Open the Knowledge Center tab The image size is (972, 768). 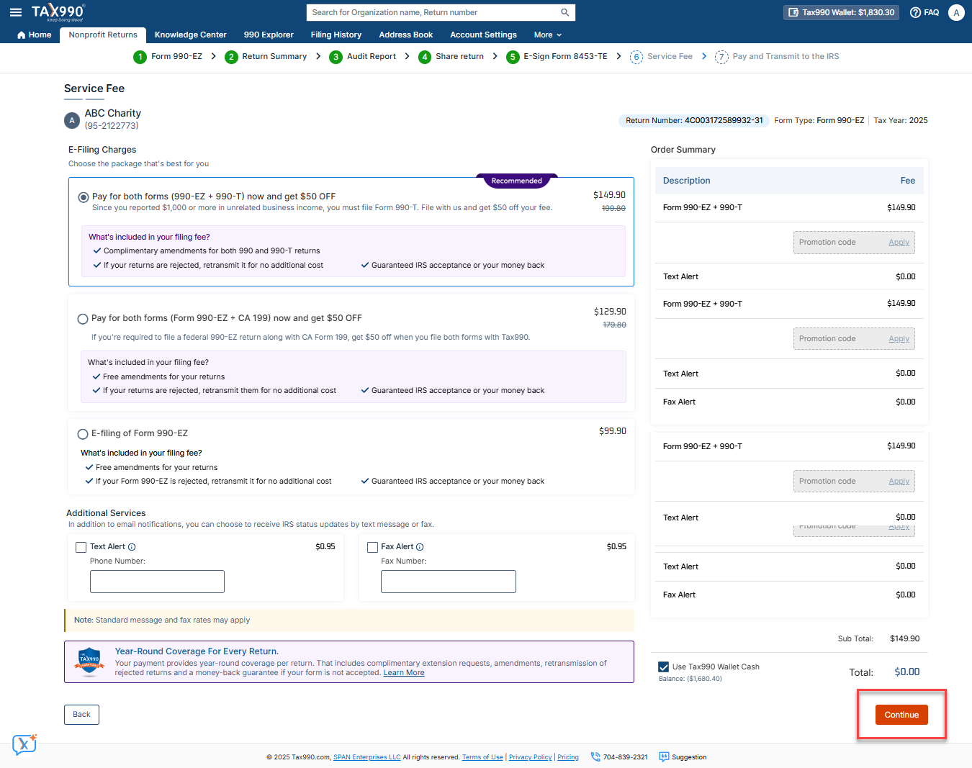tap(190, 35)
